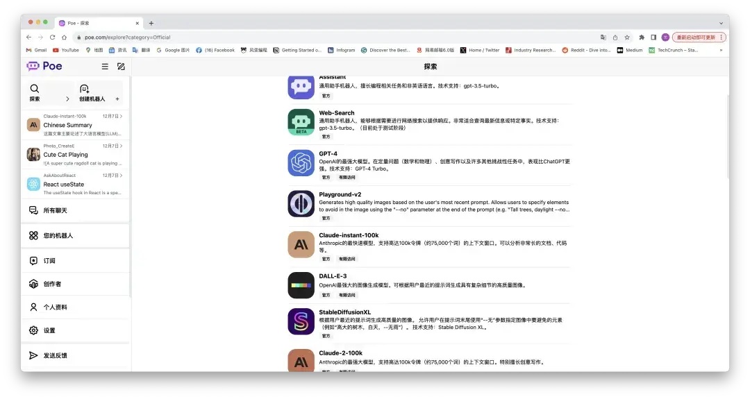Click the Web-Search bot icon
This screenshot has width=750, height=399.
coord(301,122)
